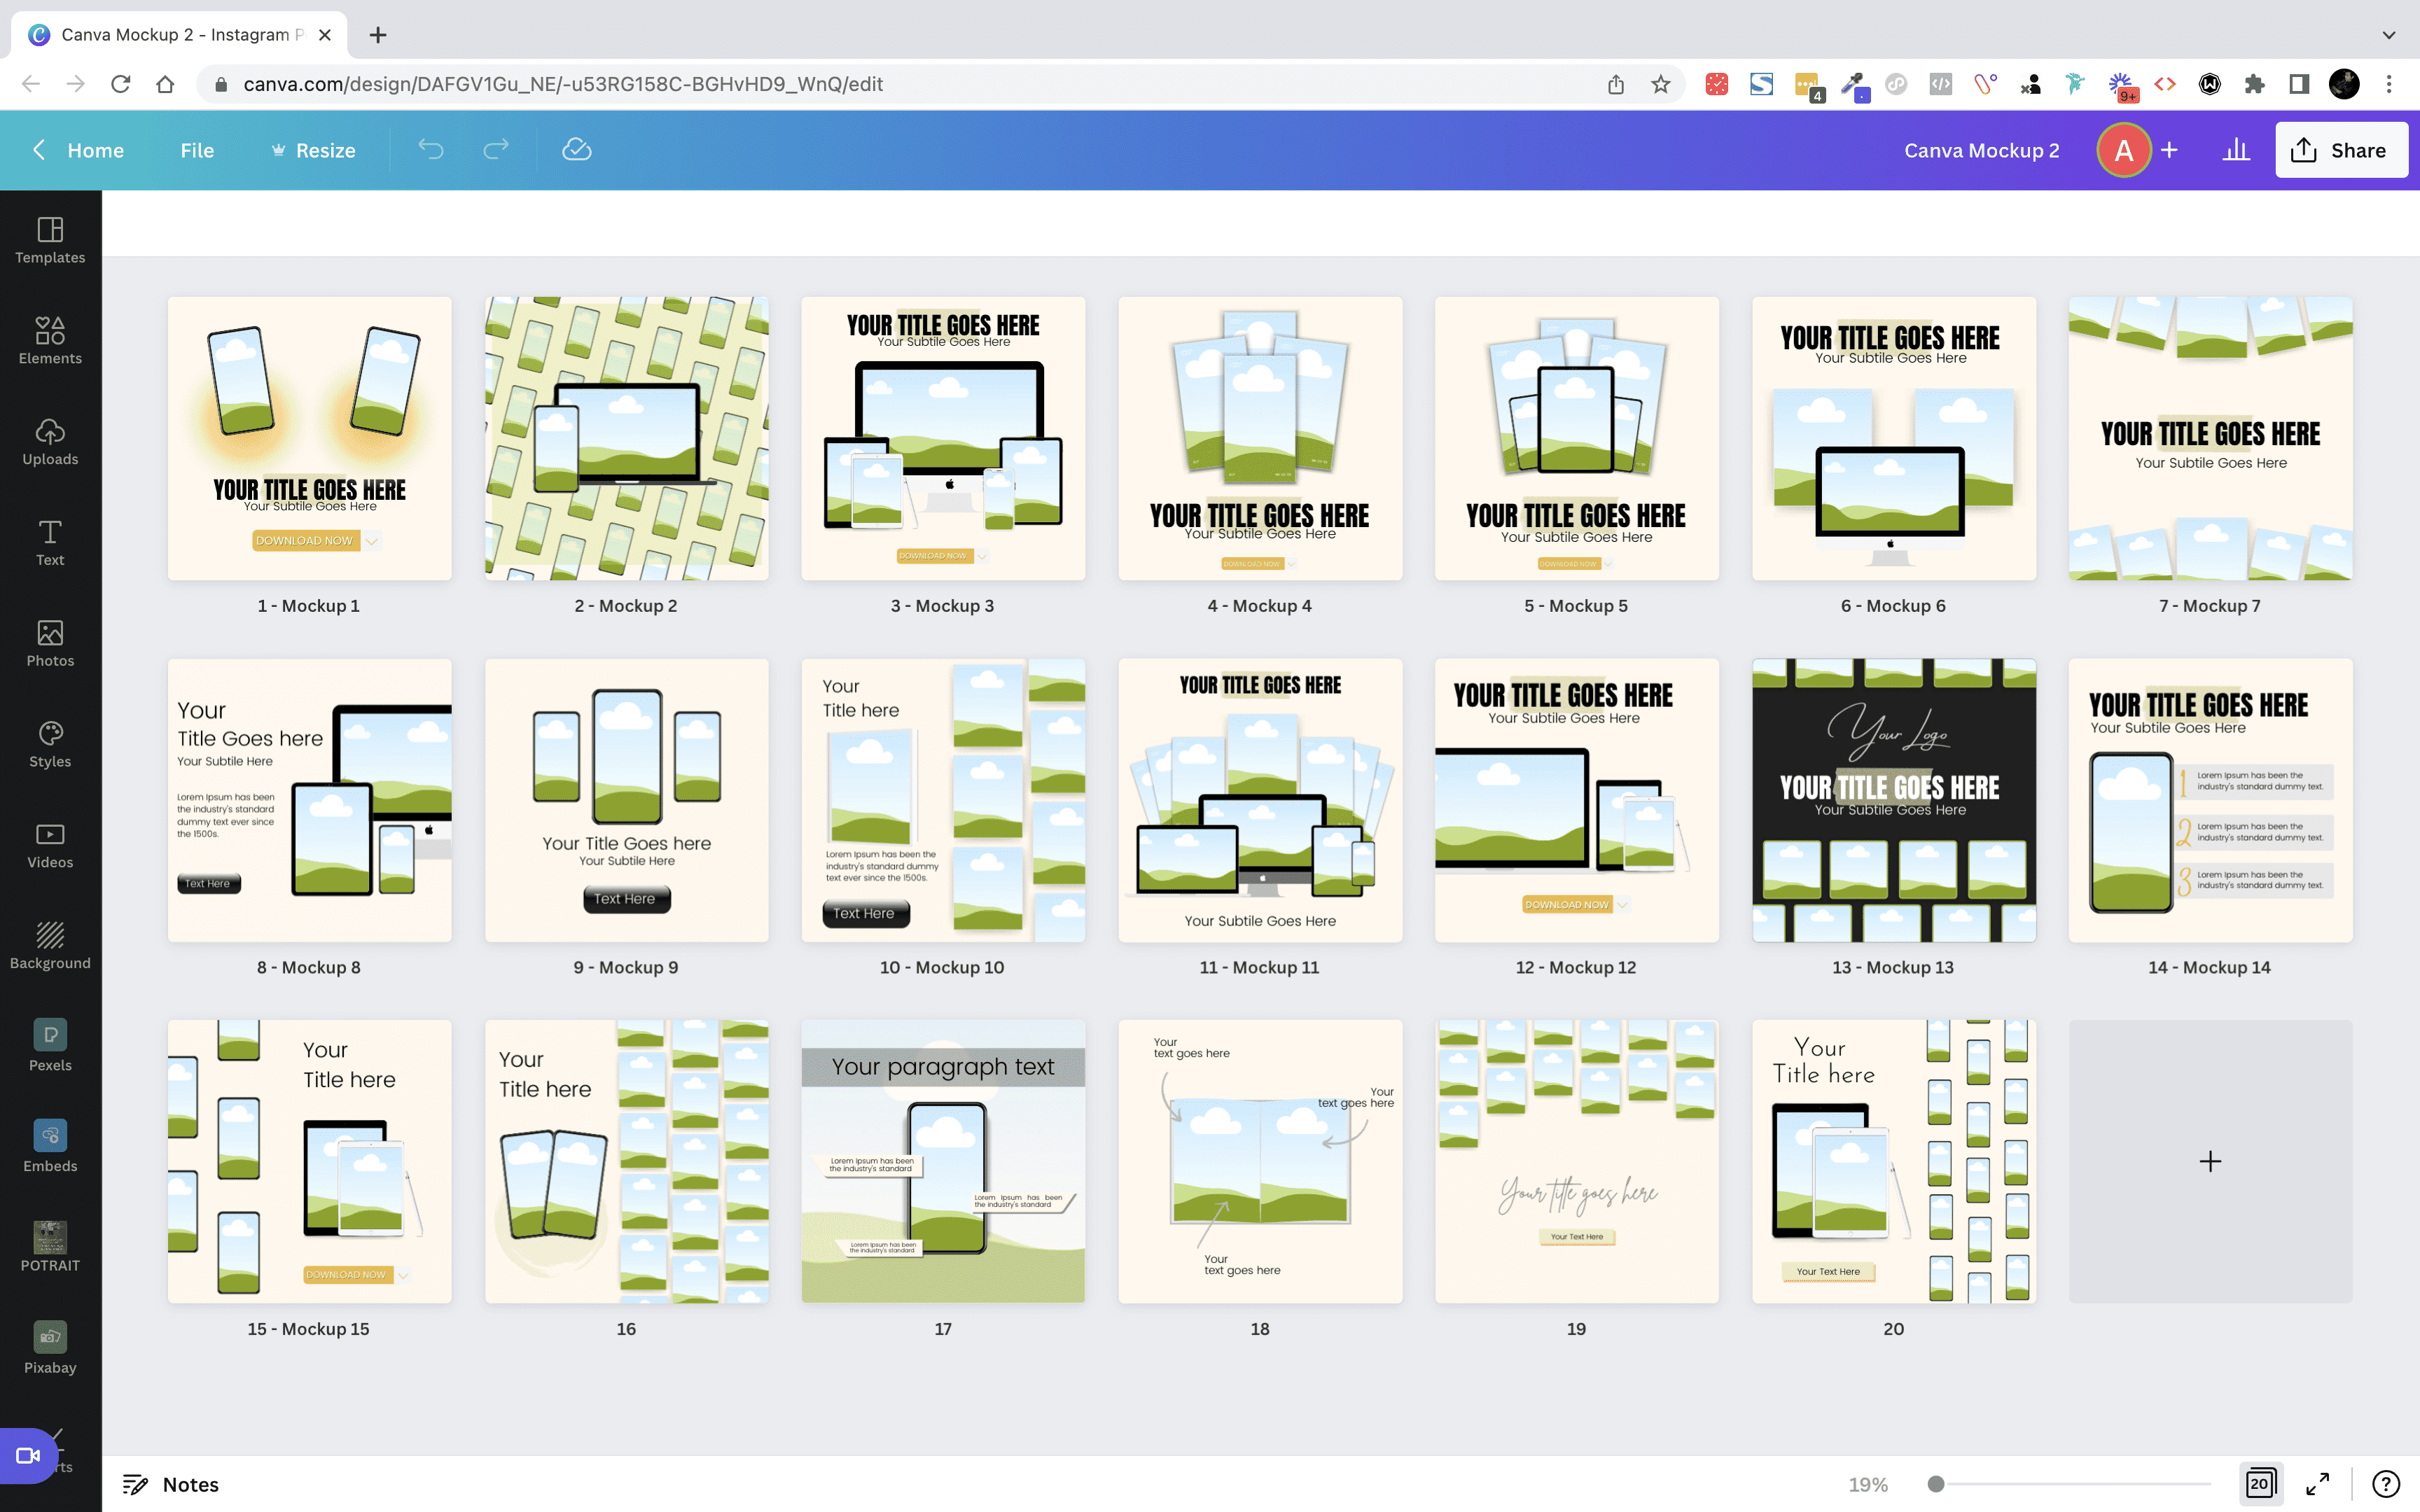The width and height of the screenshot is (2420, 1512).
Task: Toggle grid view page button
Action: pyautogui.click(x=2260, y=1484)
